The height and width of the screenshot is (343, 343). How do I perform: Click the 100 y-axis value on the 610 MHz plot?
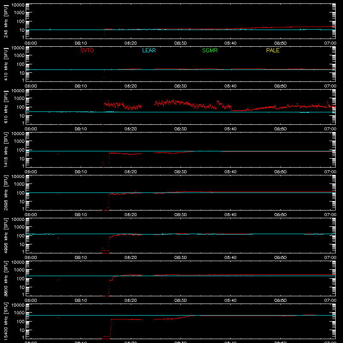(x=21, y=107)
